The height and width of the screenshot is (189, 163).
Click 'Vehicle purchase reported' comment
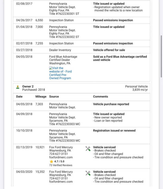111,104
